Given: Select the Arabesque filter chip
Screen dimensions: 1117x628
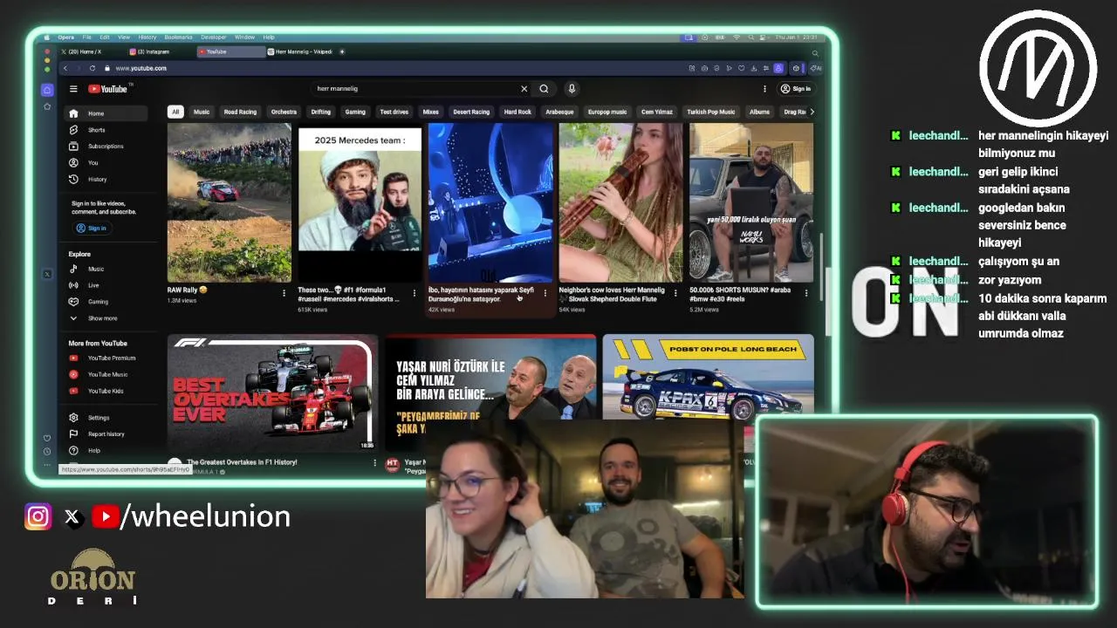Looking at the screenshot, I should 559,112.
